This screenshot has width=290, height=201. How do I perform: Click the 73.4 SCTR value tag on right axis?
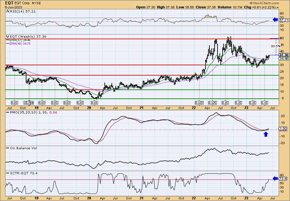[284, 178]
